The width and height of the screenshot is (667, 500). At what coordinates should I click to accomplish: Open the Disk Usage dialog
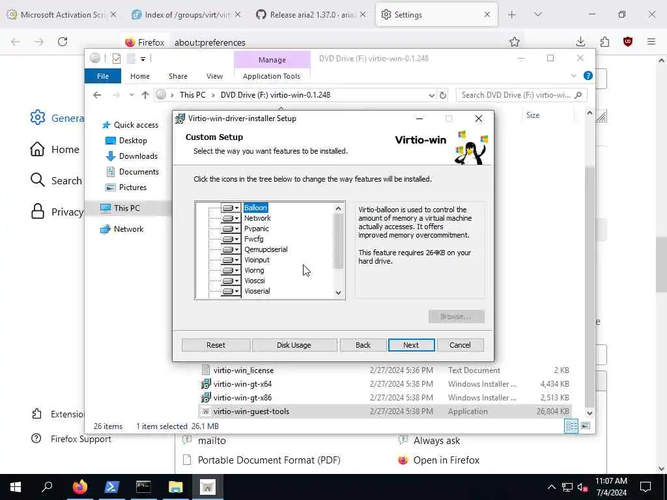click(294, 345)
